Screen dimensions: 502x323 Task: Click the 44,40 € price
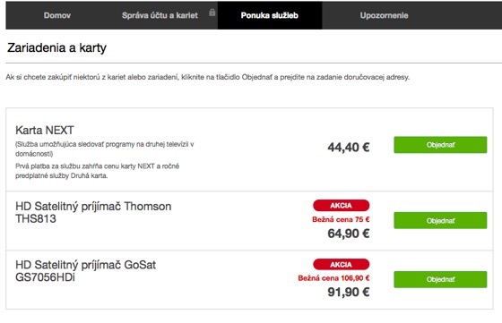coord(349,148)
